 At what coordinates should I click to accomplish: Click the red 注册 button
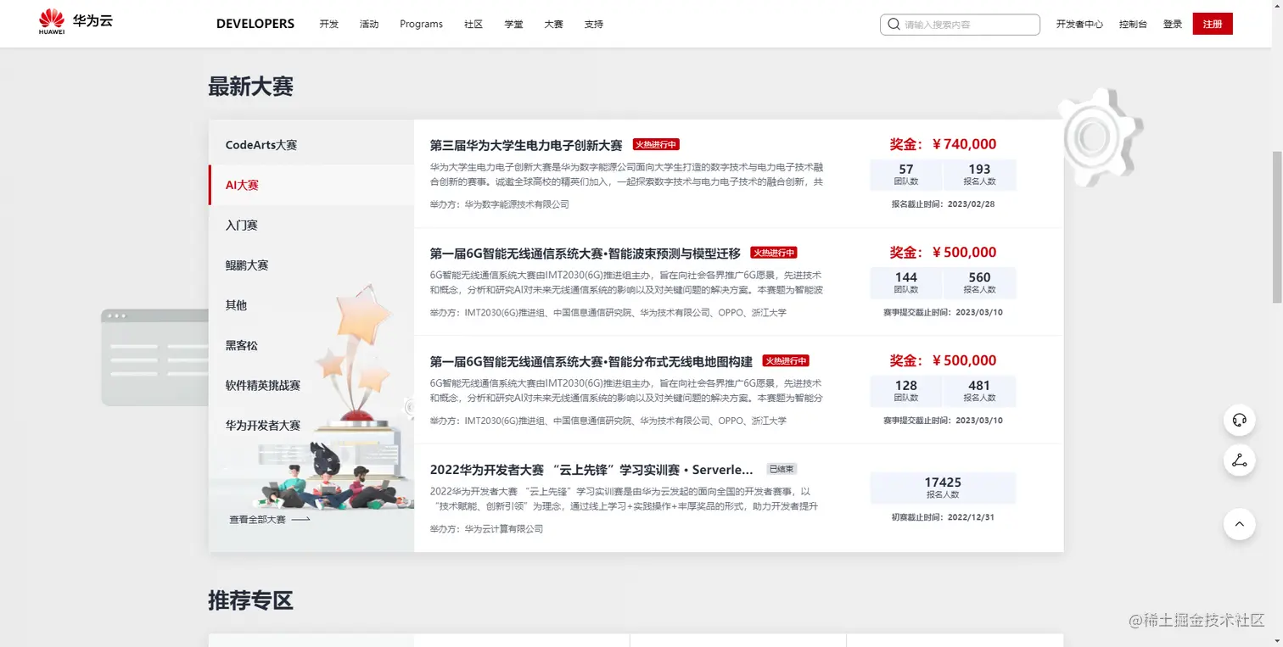tap(1213, 25)
